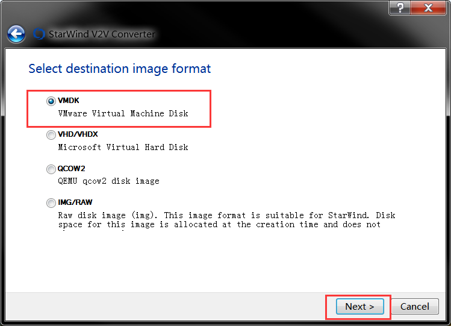Image resolution: width=451 pixels, height=326 pixels.
Task: Click the QEMU qcow2 disk image description
Action: click(x=109, y=181)
